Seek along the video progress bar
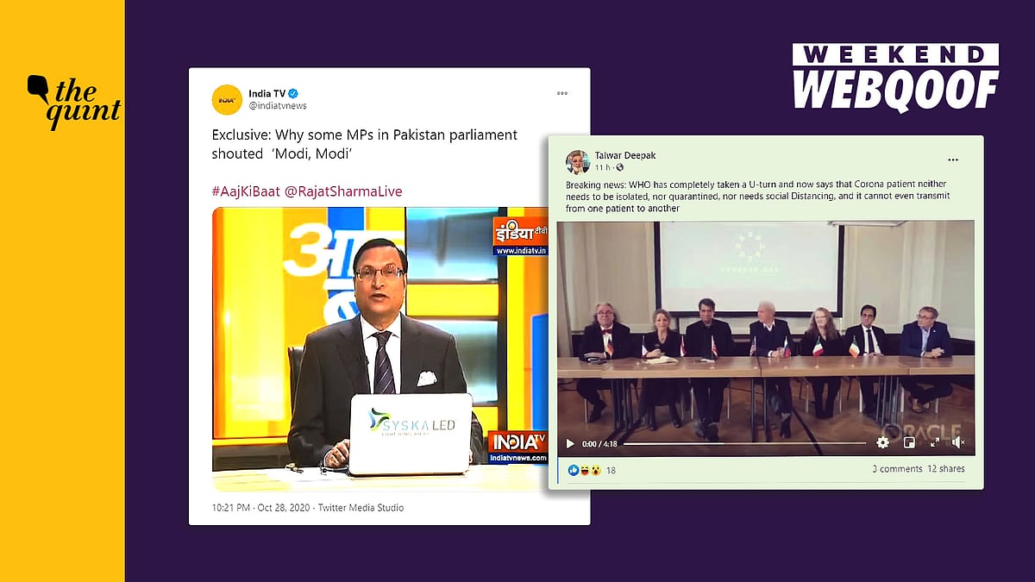This screenshot has width=1035, height=582. pyautogui.click(x=744, y=443)
